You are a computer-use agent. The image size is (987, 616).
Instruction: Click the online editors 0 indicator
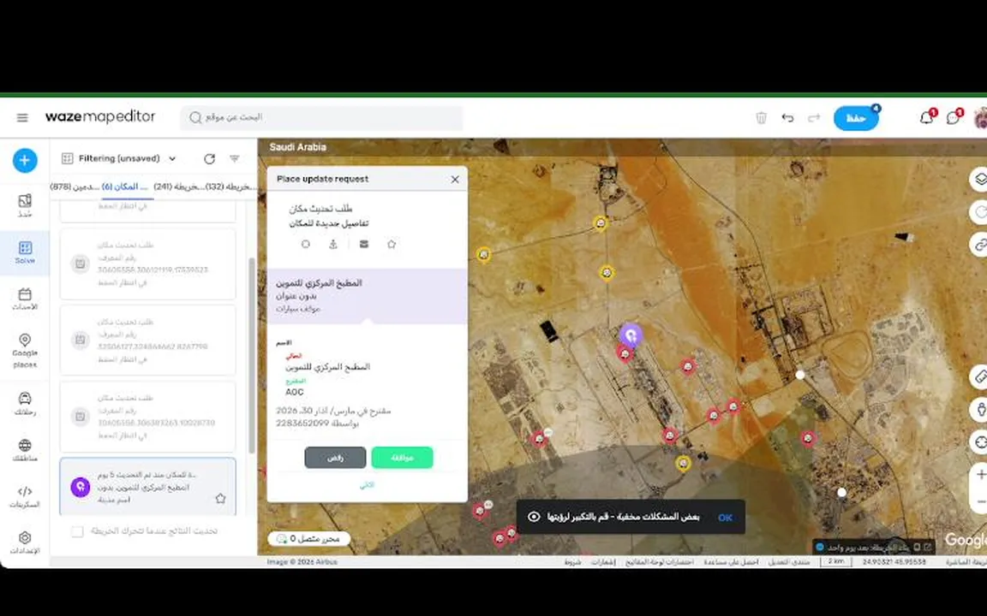tap(308, 539)
